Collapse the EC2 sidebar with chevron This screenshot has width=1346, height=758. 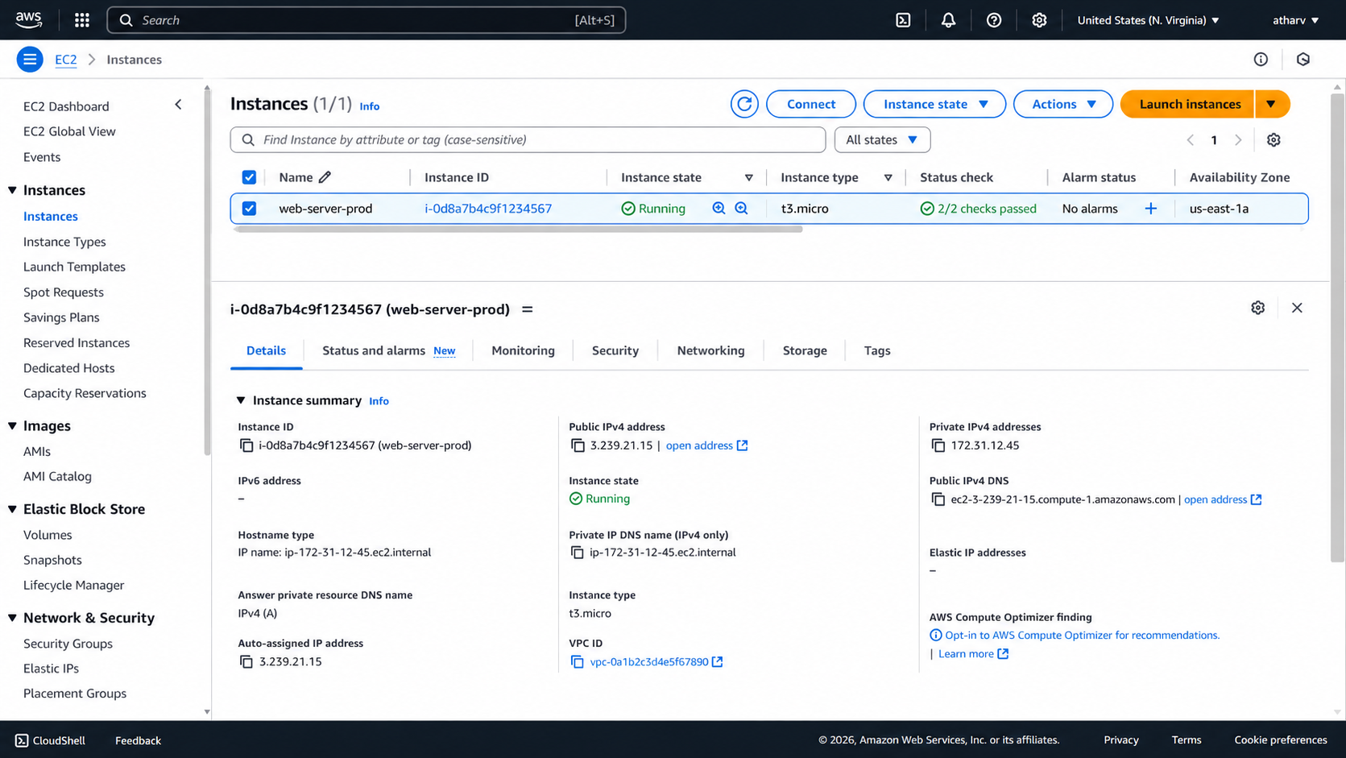pos(178,105)
